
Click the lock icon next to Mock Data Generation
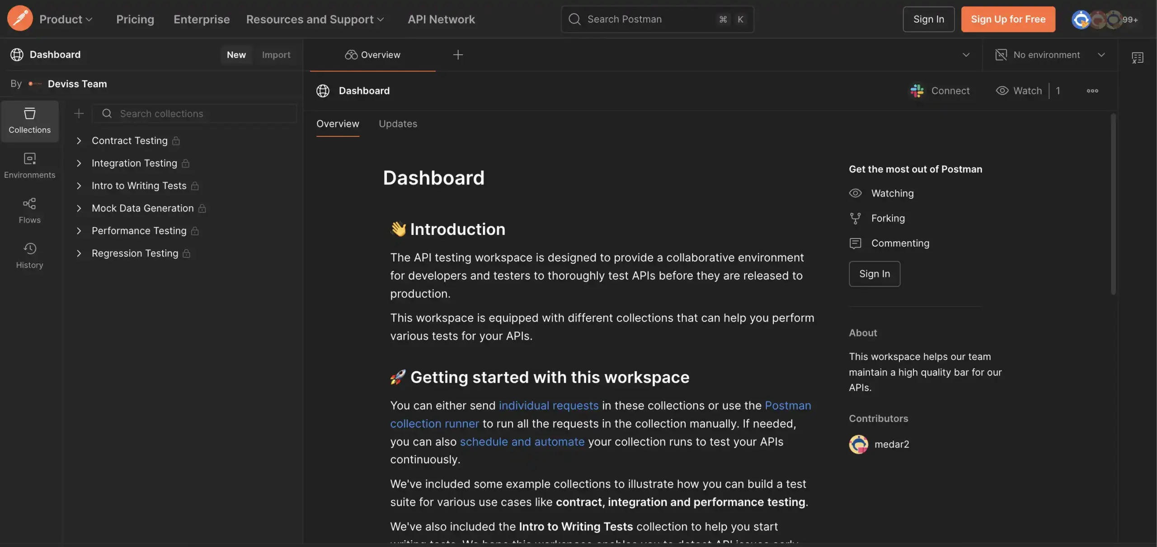coord(202,209)
